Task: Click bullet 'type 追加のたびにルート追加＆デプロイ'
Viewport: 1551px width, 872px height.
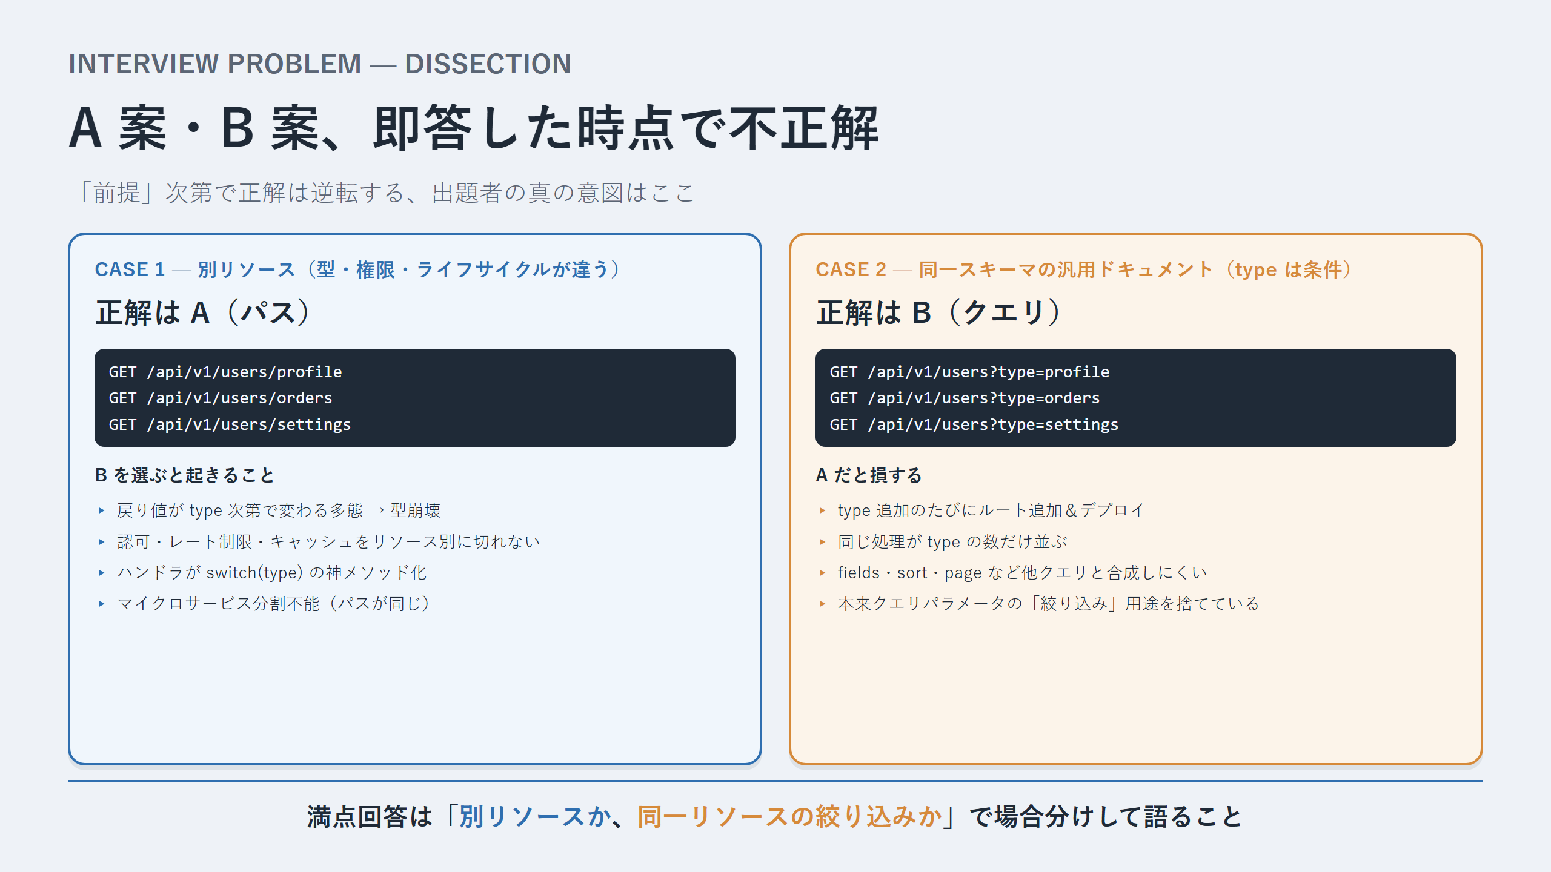Action: [992, 510]
